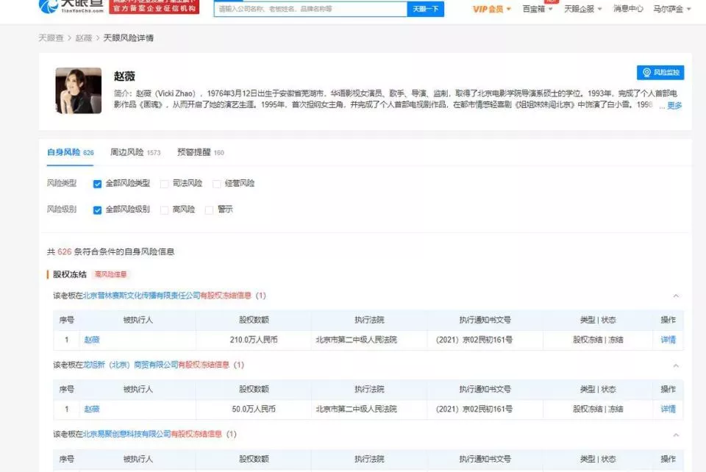Click the 风险监控 button
This screenshot has height=472, width=706.
point(660,73)
